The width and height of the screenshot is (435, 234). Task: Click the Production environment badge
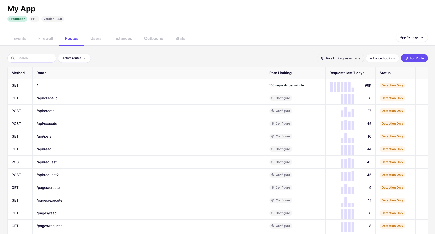pyautogui.click(x=17, y=19)
